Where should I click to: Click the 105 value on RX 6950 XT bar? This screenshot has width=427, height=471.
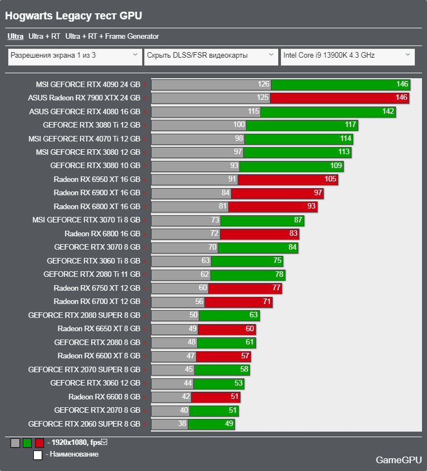(330, 179)
